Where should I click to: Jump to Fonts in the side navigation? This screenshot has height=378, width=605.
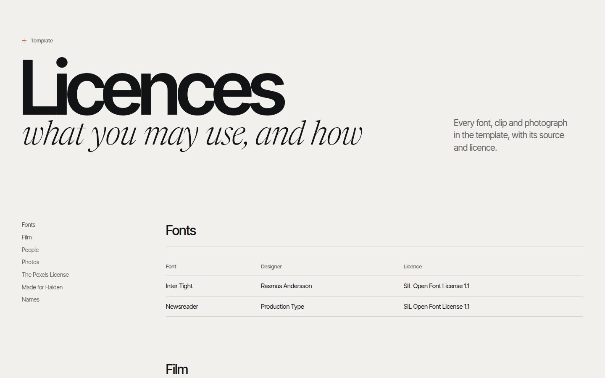point(29,225)
